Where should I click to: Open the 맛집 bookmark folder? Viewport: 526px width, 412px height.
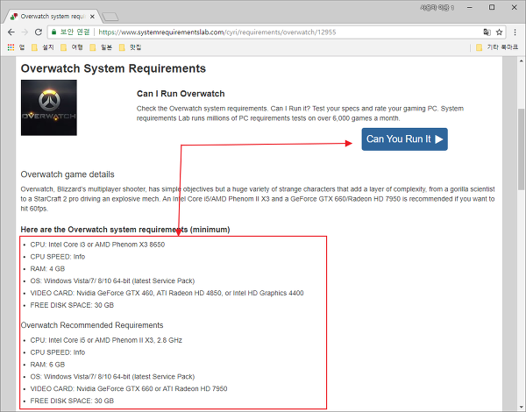[x=130, y=47]
